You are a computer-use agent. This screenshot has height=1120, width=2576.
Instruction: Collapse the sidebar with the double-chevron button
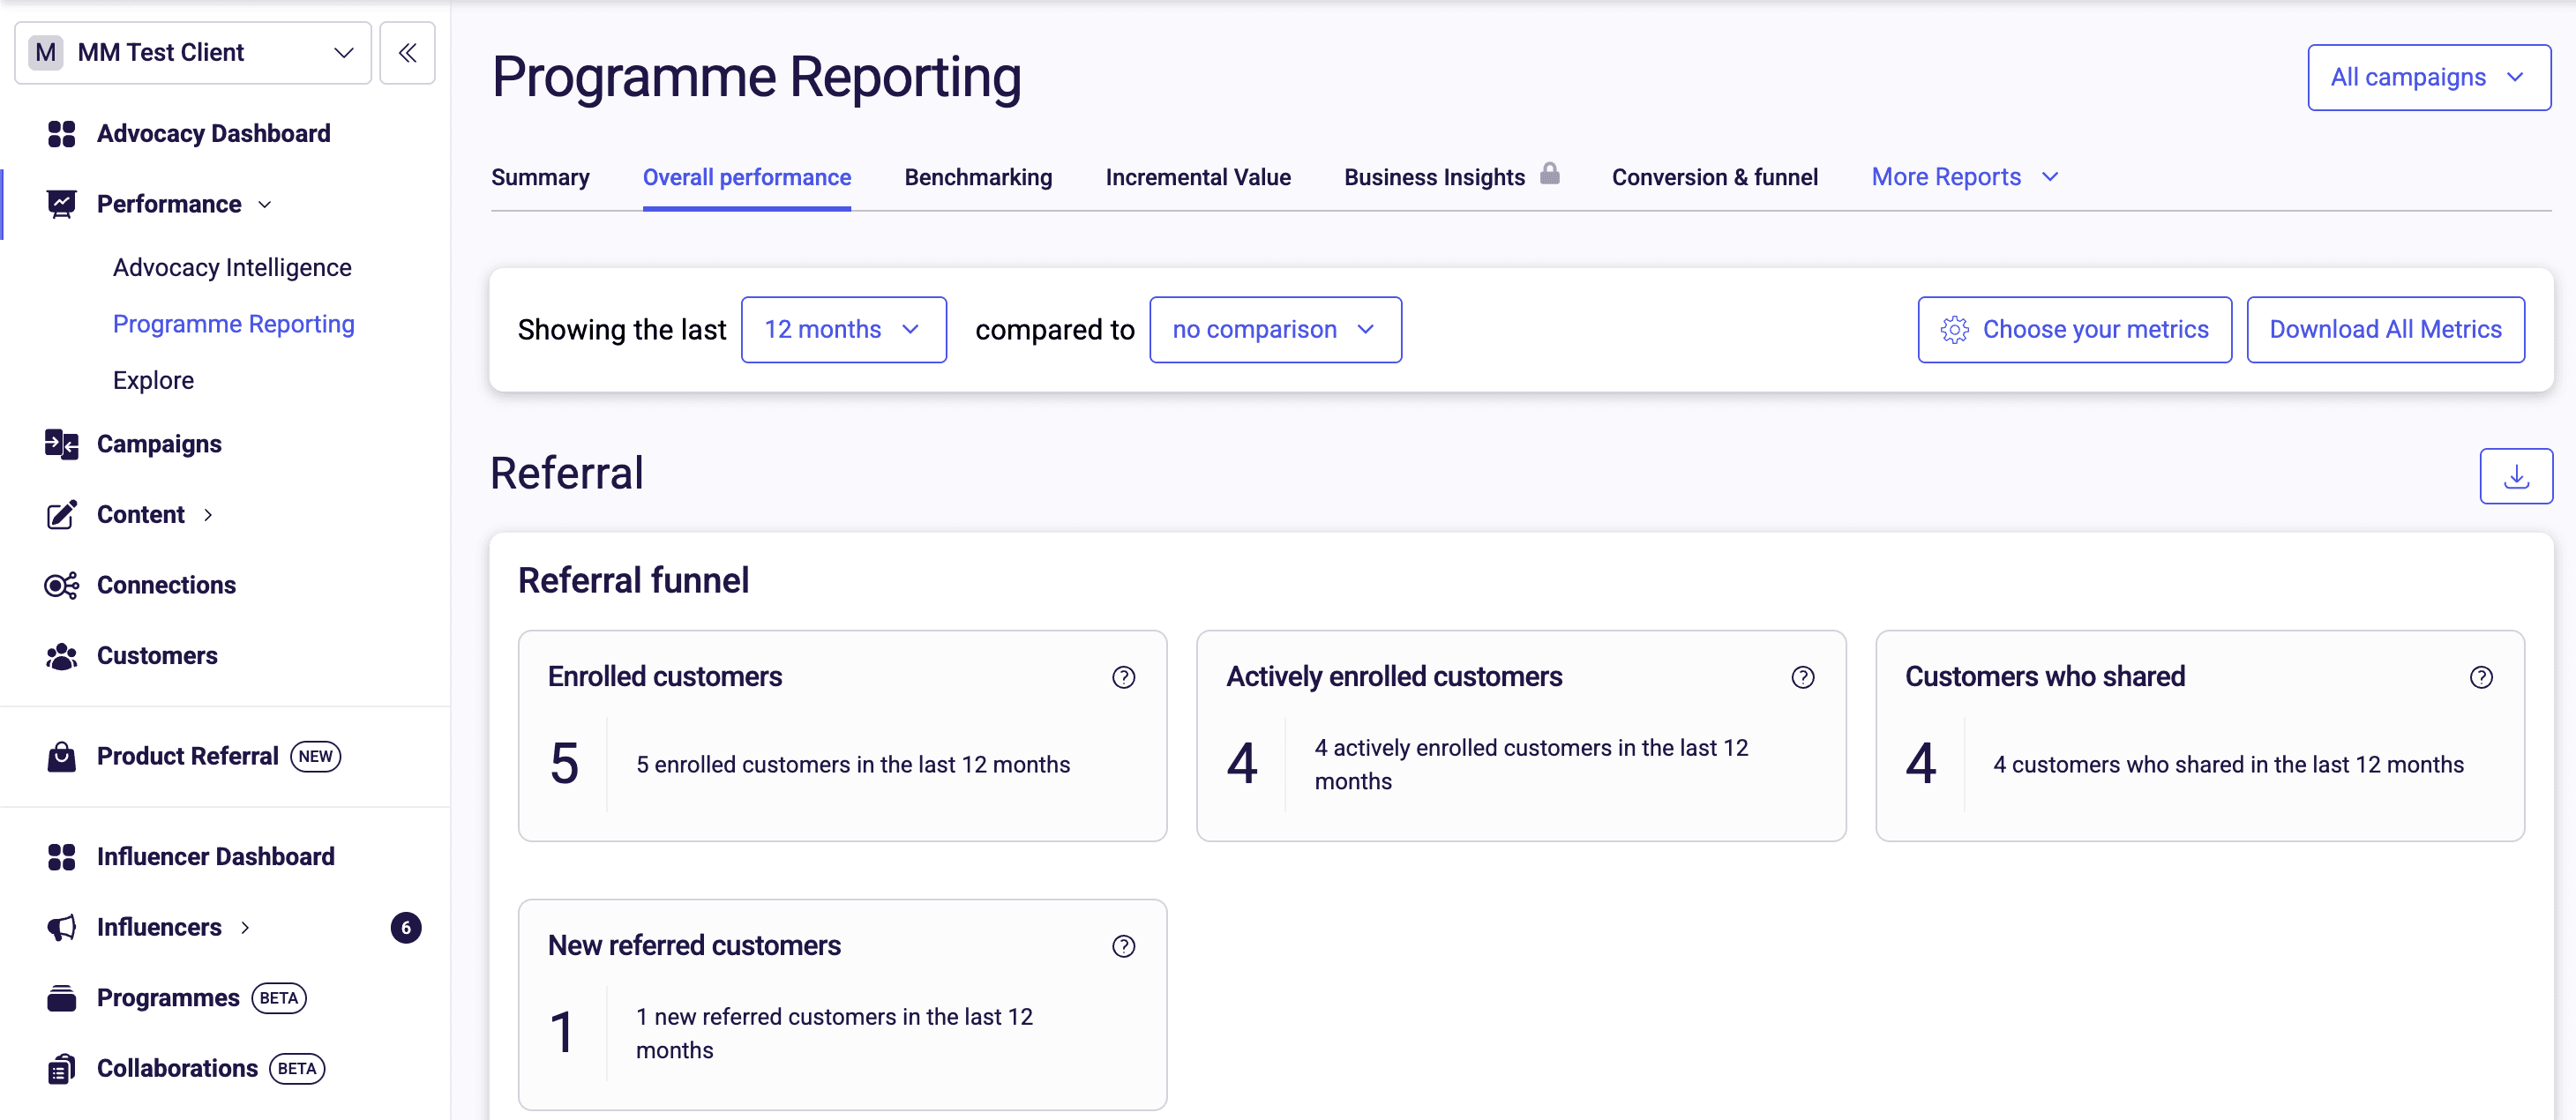click(407, 53)
